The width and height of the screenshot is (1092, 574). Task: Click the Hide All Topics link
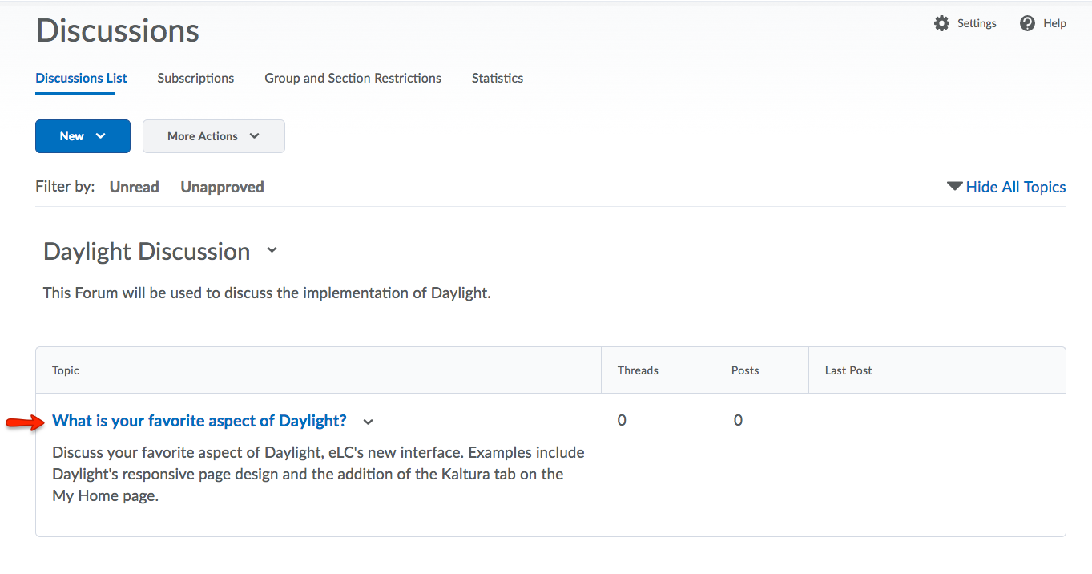(x=1015, y=187)
